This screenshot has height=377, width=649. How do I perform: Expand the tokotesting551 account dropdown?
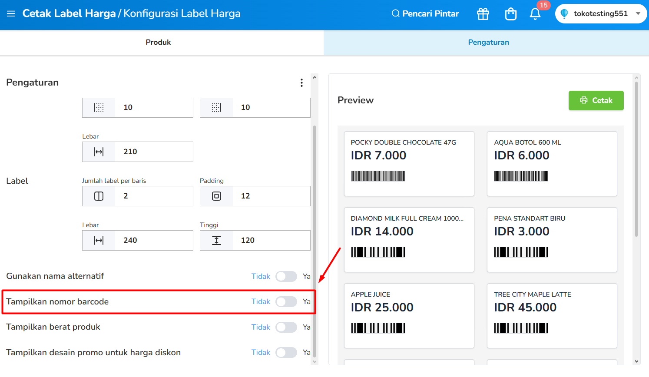[x=638, y=13]
